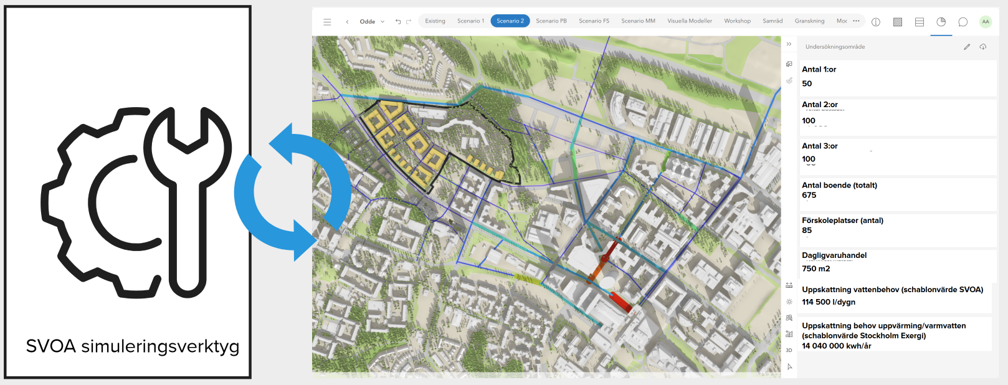Click the 14 040 000 kwh/år value
Image resolution: width=1008 pixels, height=385 pixels.
[836, 346]
